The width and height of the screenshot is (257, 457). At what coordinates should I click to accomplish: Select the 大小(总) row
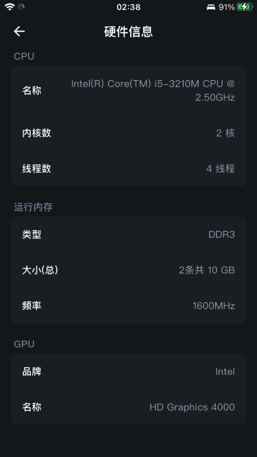(128, 270)
